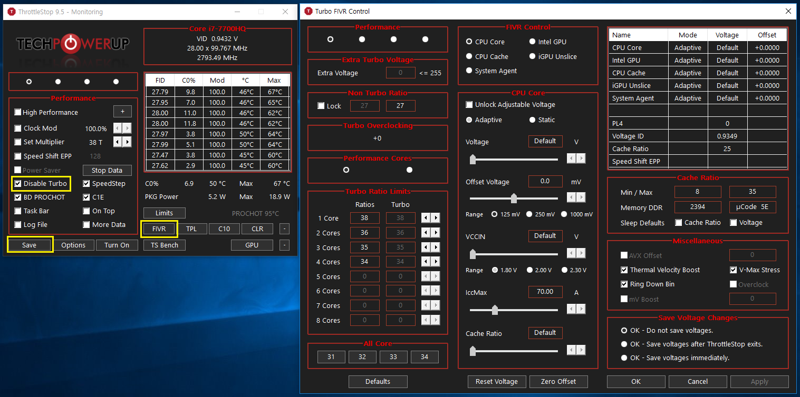Select the 250 mV offset range

pyautogui.click(x=529, y=214)
